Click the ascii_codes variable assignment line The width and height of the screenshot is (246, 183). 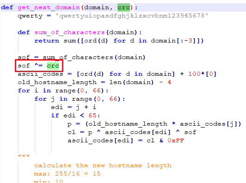pyautogui.click(x=117, y=74)
